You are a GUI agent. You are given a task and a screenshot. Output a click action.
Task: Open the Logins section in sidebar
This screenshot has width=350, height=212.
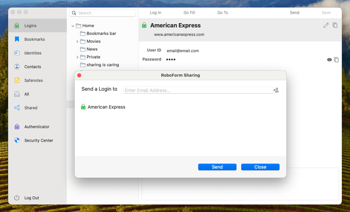click(x=38, y=25)
